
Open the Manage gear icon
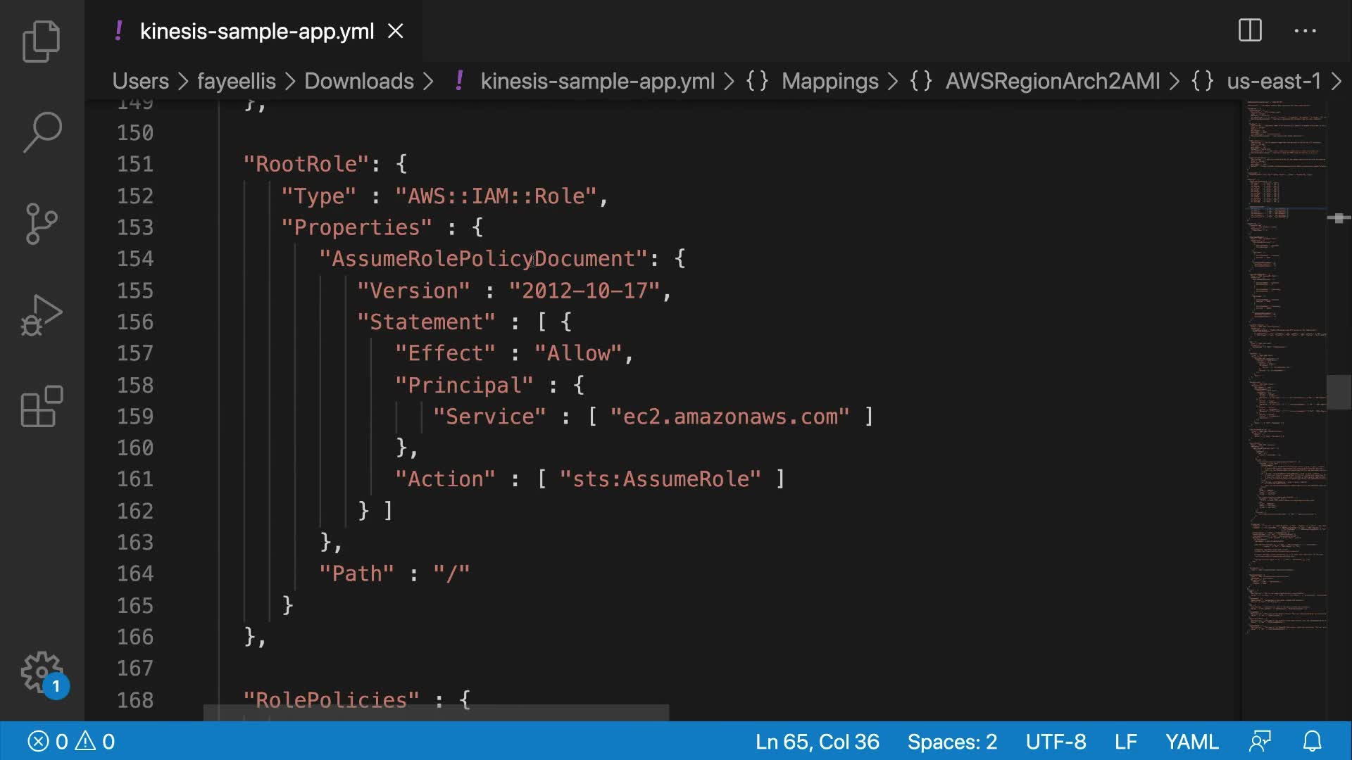coord(42,672)
